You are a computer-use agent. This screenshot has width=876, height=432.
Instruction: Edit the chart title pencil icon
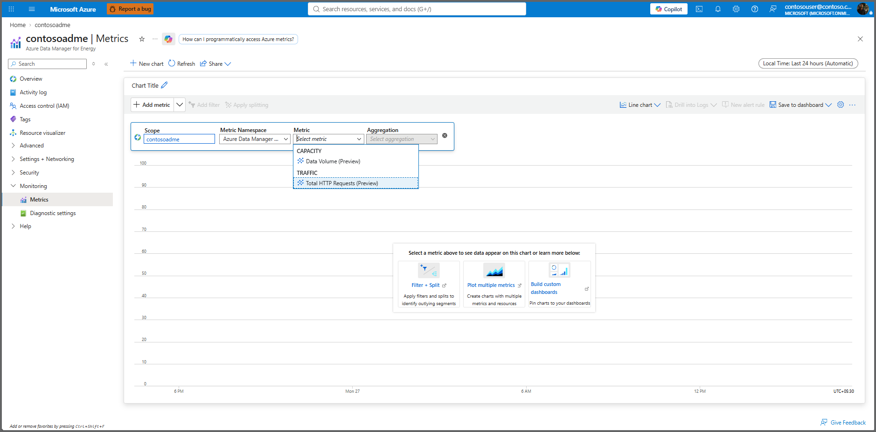pos(164,85)
